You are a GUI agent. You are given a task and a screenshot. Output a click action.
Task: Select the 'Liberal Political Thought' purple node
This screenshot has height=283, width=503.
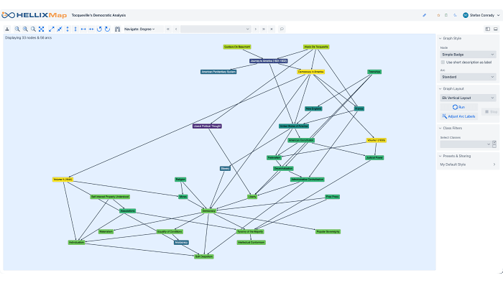coord(207,126)
